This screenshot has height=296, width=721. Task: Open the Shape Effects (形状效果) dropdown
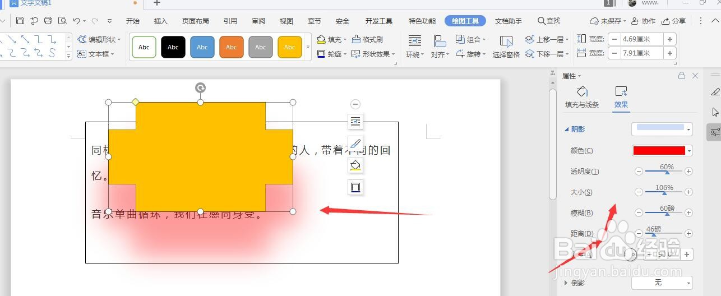tap(373, 54)
